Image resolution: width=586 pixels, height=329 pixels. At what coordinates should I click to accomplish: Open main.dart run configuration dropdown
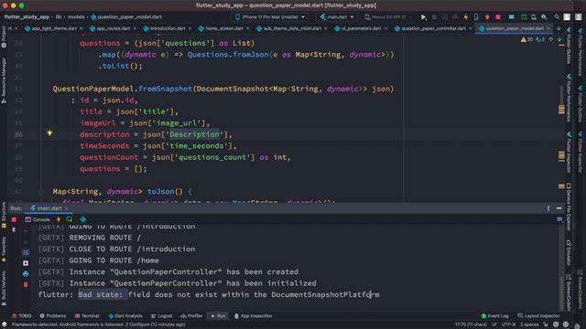tap(337, 17)
